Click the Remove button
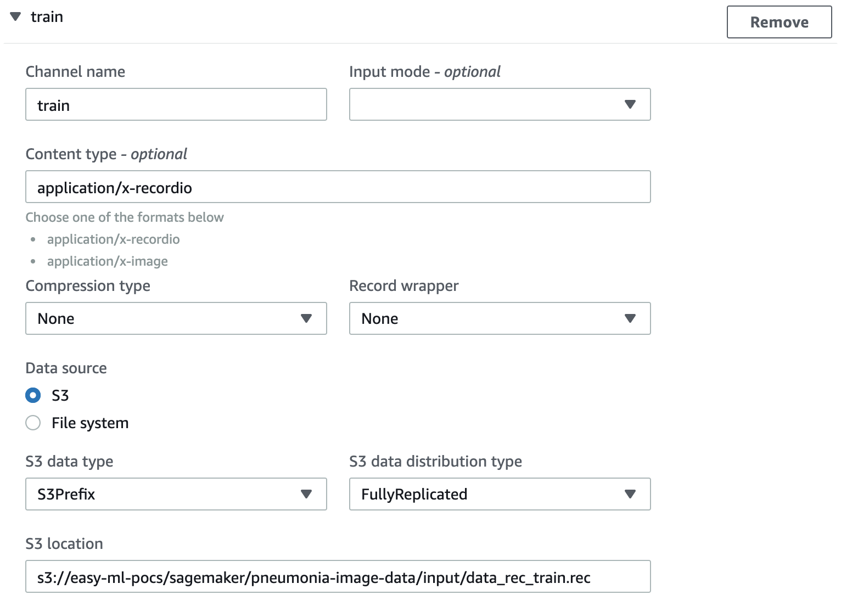The height and width of the screenshot is (606, 841). 778,23
